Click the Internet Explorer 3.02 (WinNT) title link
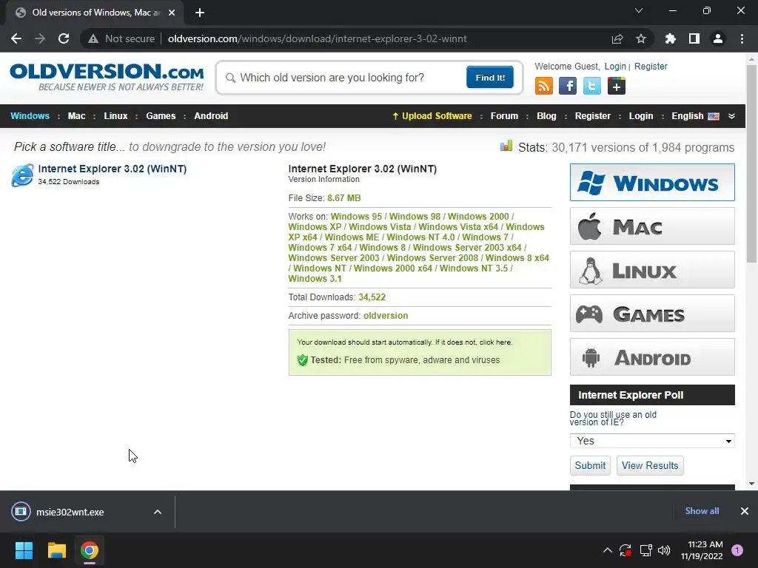 [113, 169]
